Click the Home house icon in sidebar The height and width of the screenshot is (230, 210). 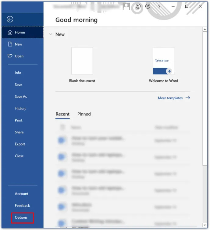pyautogui.click(x=10, y=32)
